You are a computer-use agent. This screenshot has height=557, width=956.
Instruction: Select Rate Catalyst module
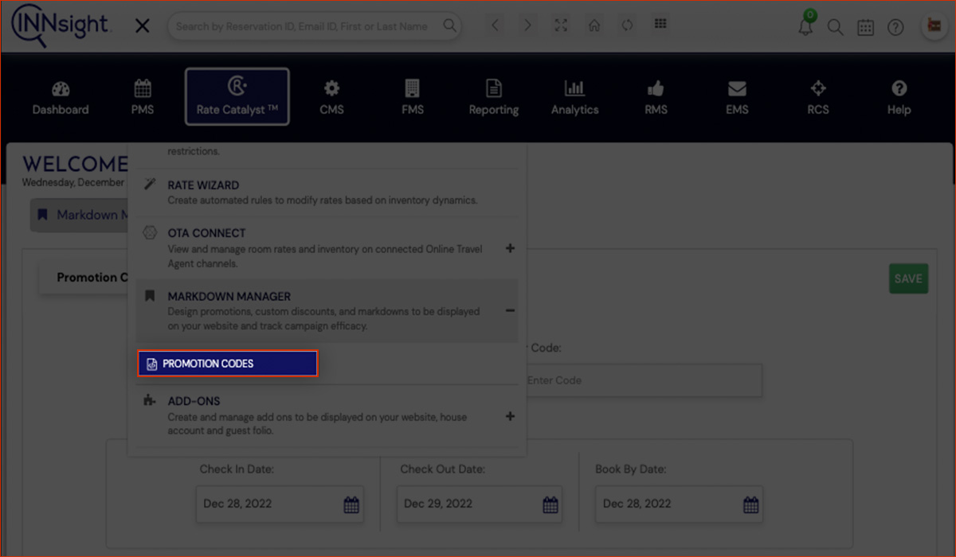(x=237, y=96)
